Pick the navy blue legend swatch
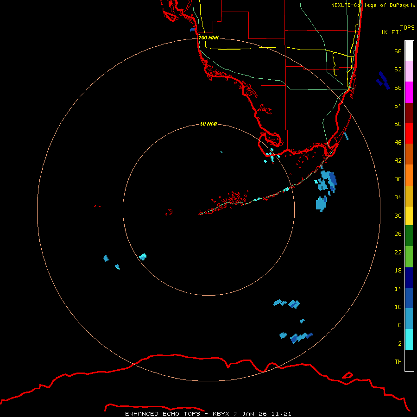 (409, 278)
